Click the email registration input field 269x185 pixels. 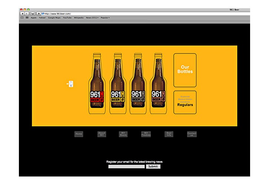click(126, 166)
